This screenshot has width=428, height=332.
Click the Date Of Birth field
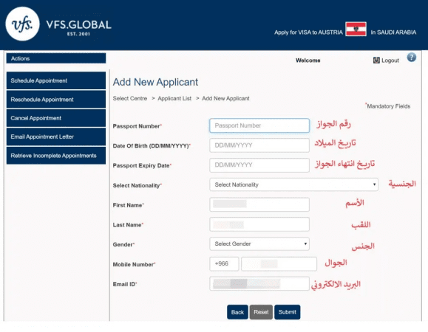[x=259, y=145]
